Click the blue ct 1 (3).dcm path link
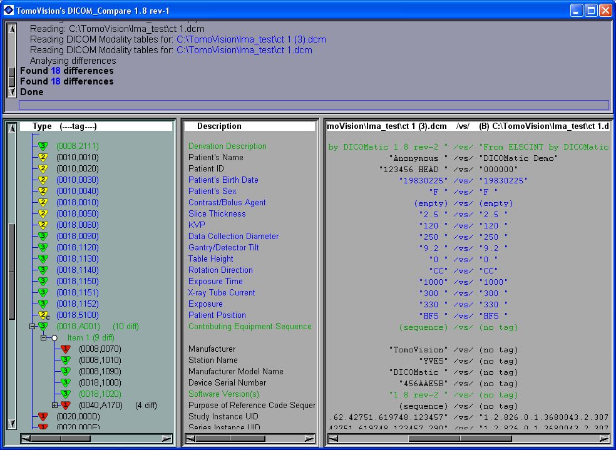This screenshot has width=616, height=450. coord(251,39)
